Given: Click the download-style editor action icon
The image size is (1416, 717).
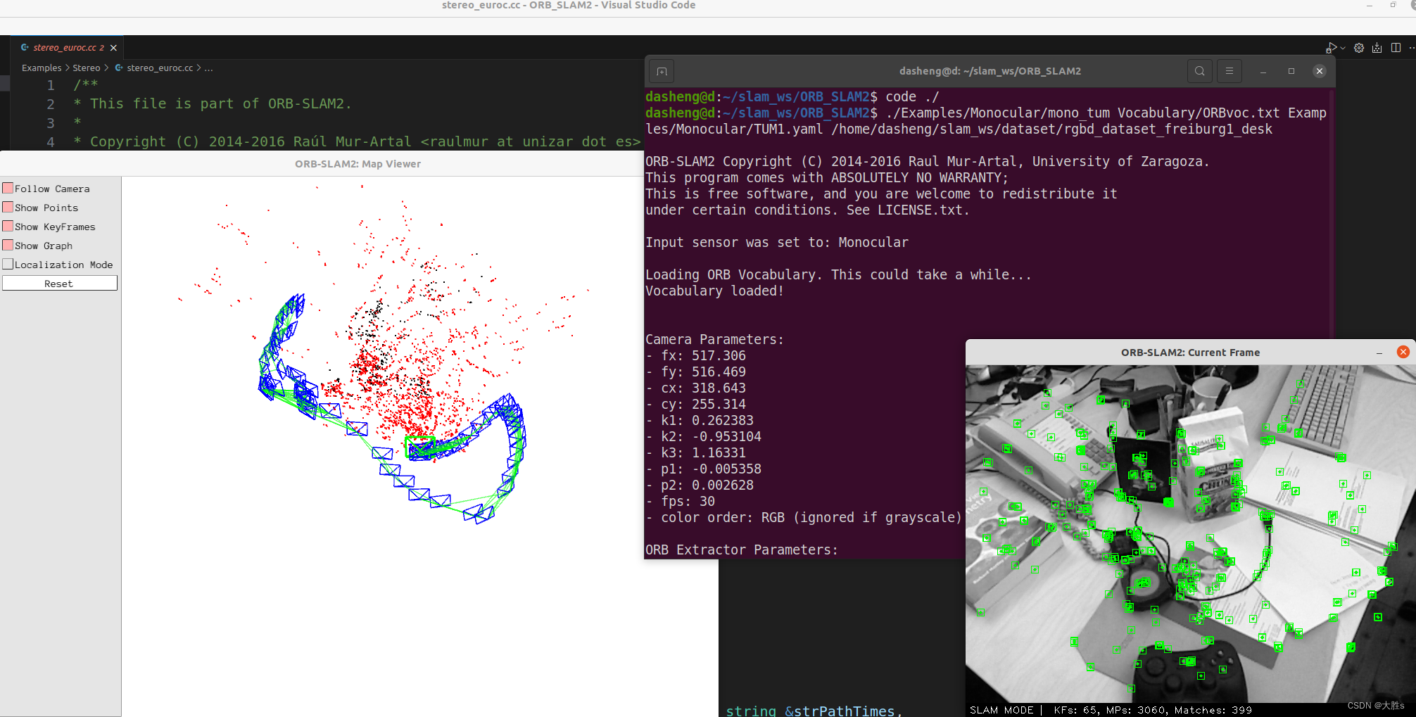Looking at the screenshot, I should 1377,48.
